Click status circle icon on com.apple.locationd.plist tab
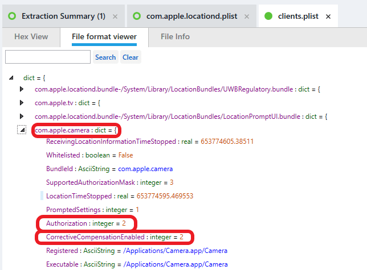Image resolution: width=367 pixels, height=270 pixels. click(x=137, y=16)
